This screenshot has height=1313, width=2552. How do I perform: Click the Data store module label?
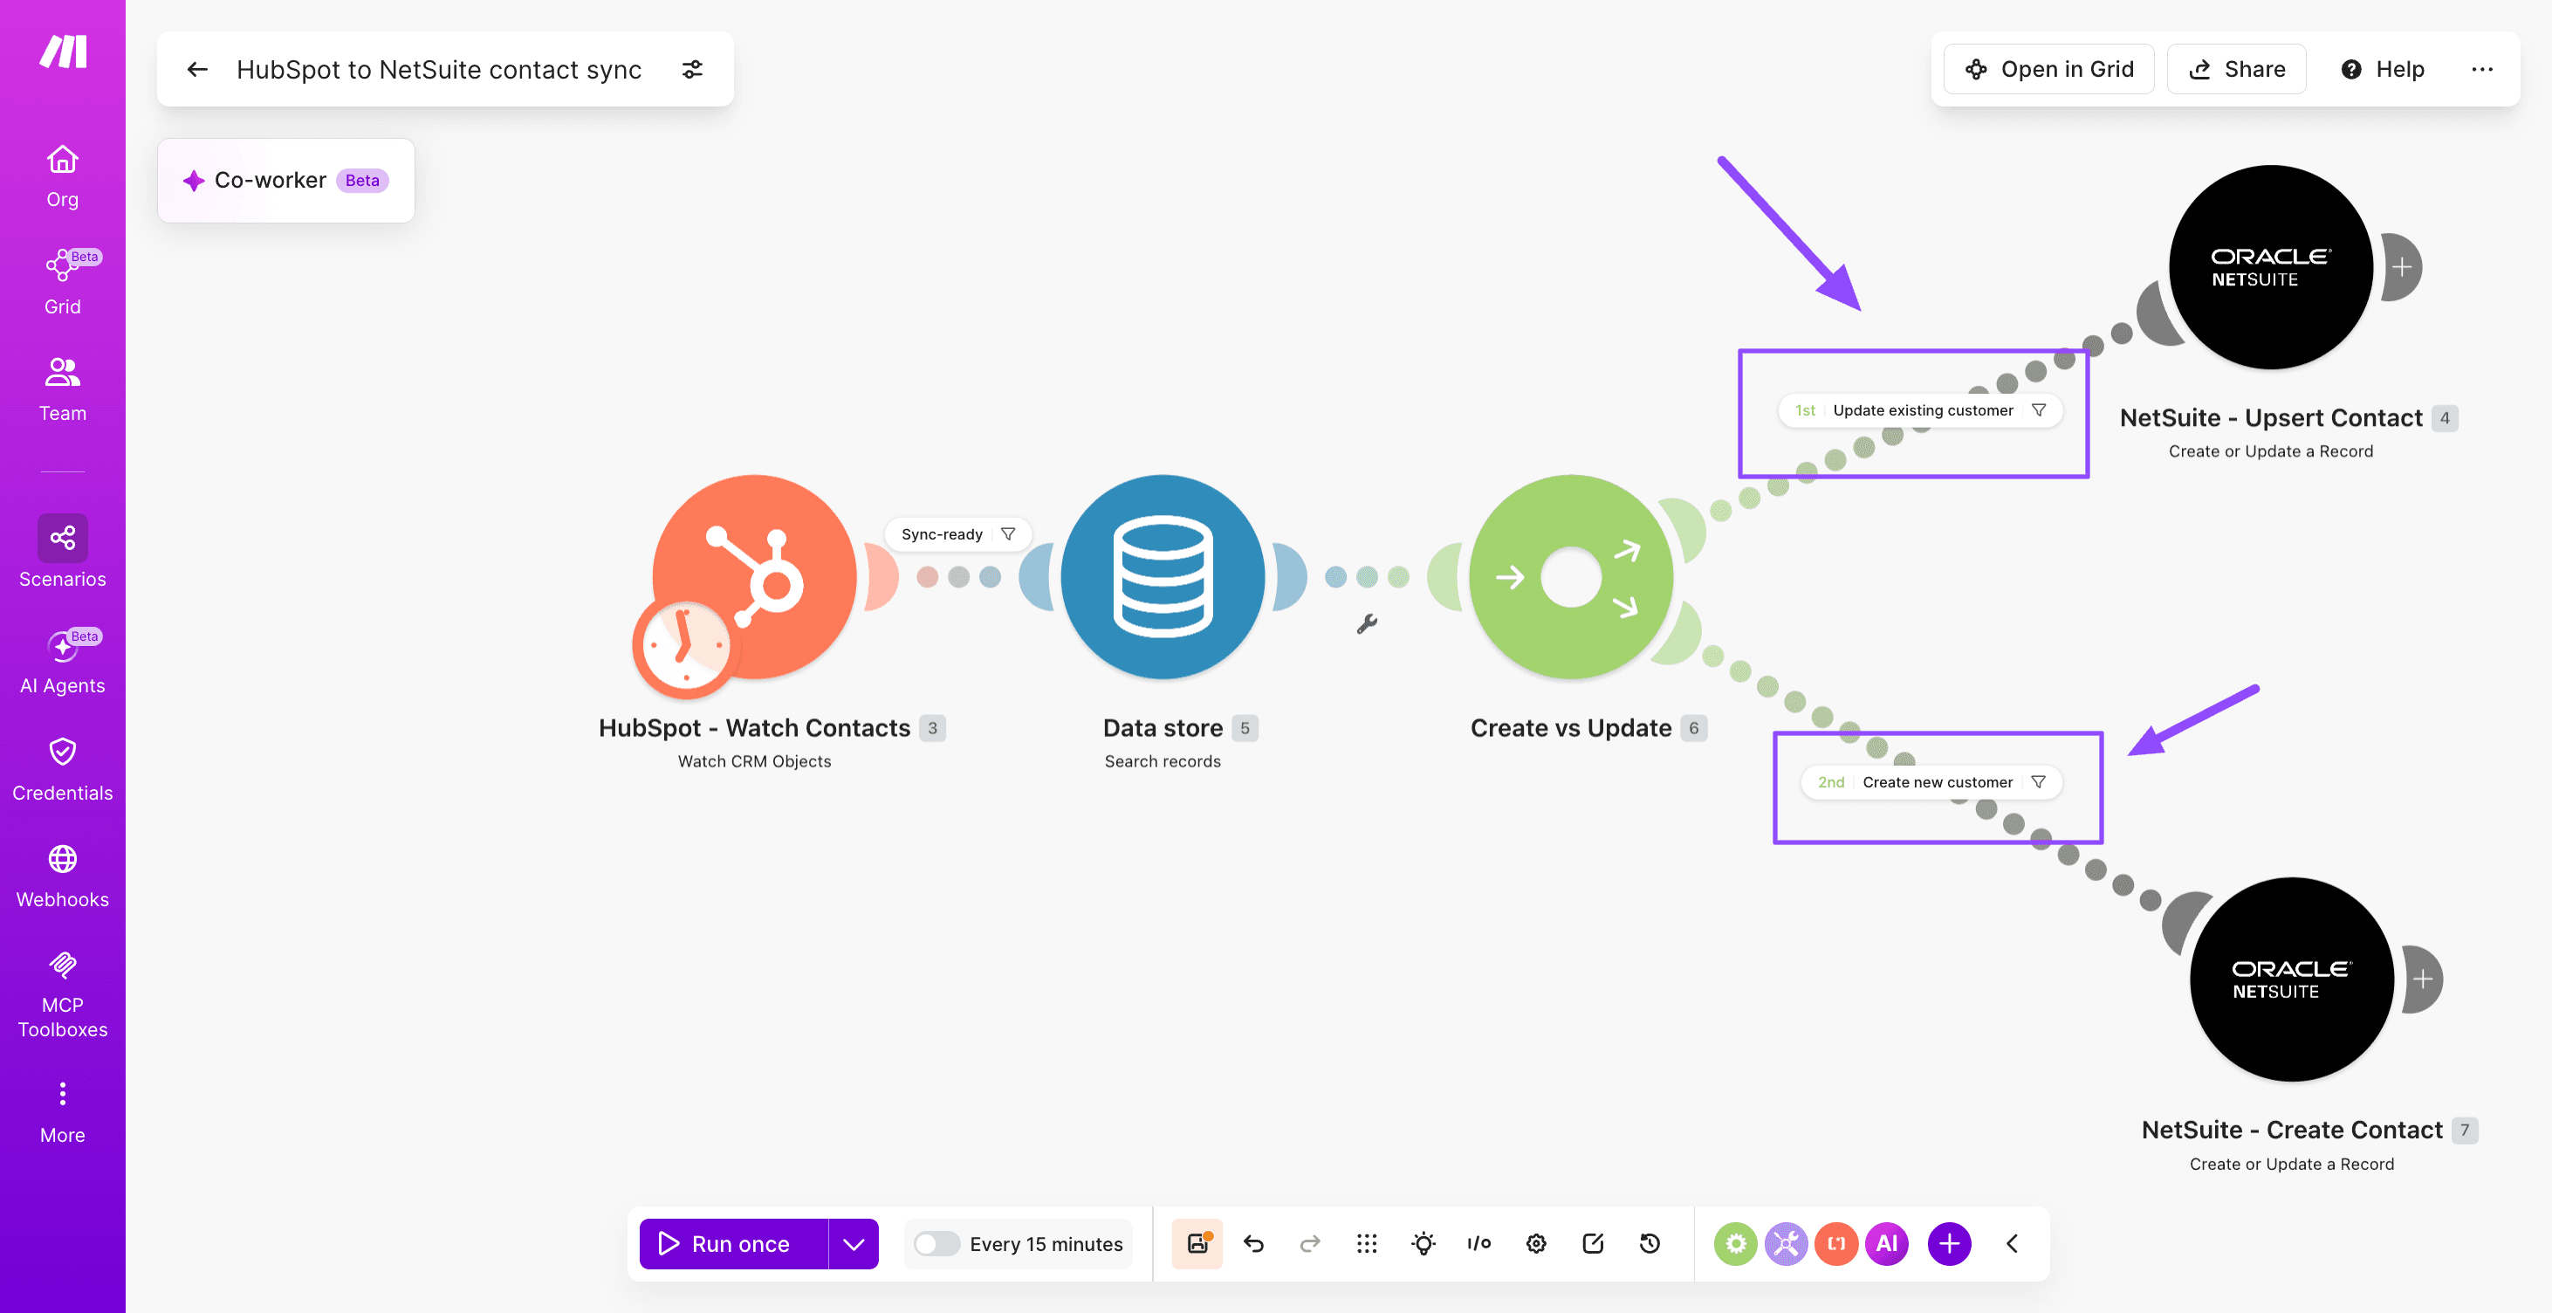[x=1163, y=728]
